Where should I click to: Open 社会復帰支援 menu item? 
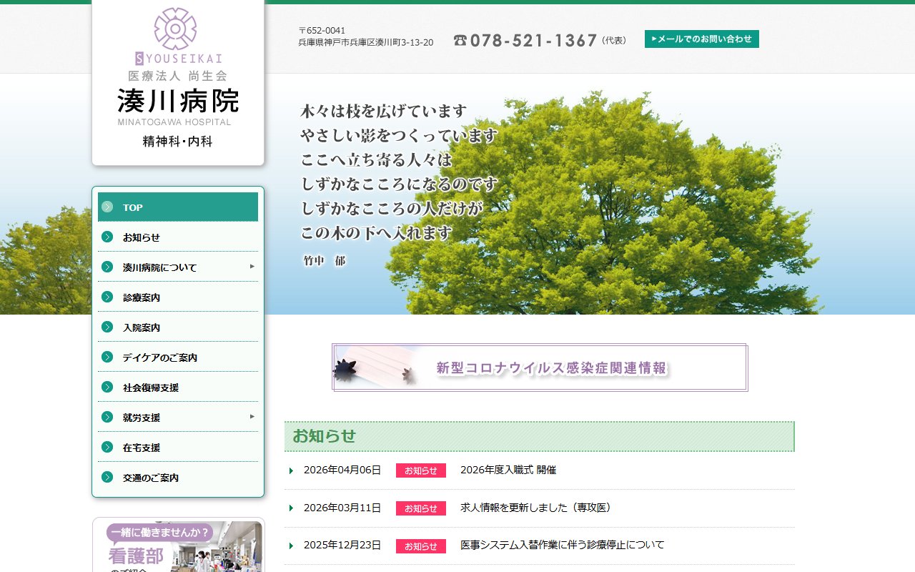178,387
